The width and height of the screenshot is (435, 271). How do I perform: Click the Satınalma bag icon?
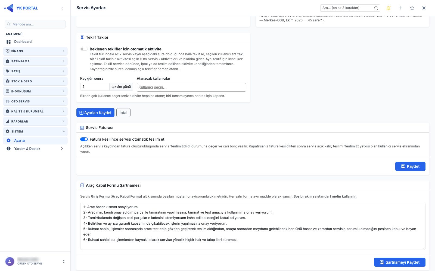coord(8,61)
